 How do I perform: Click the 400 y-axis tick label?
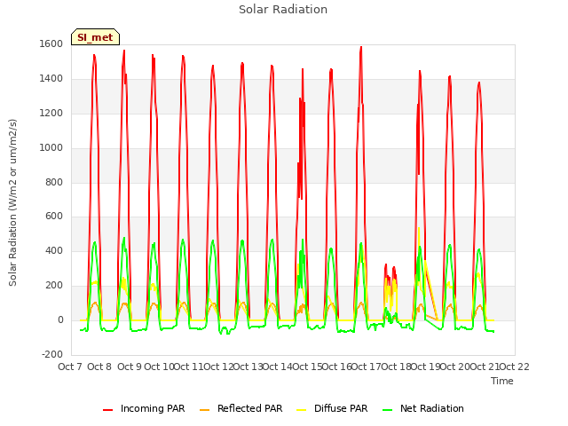[x=54, y=250]
